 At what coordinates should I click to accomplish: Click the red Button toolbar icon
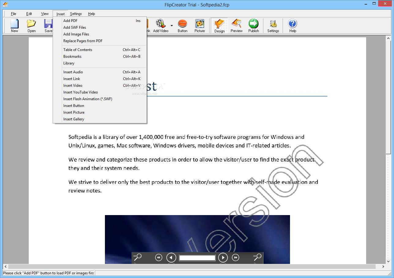[183, 26]
